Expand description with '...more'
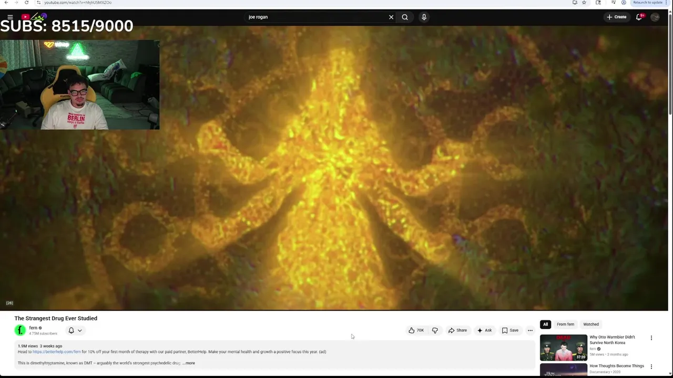Image resolution: width=673 pixels, height=378 pixels. 189,363
